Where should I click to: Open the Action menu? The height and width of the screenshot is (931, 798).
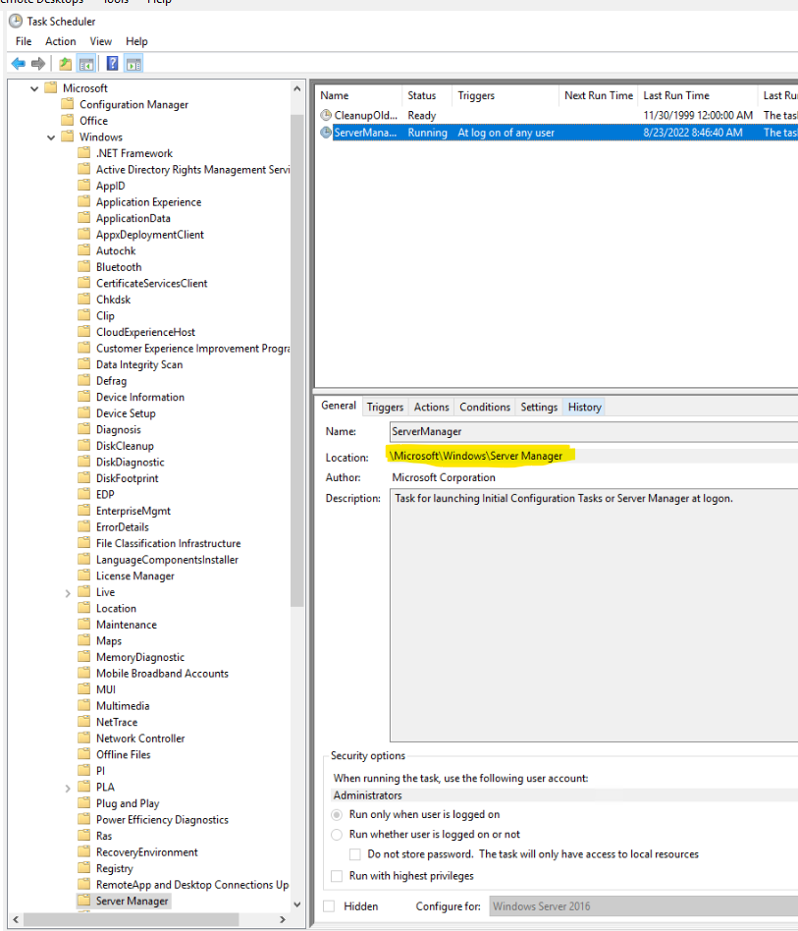(61, 41)
